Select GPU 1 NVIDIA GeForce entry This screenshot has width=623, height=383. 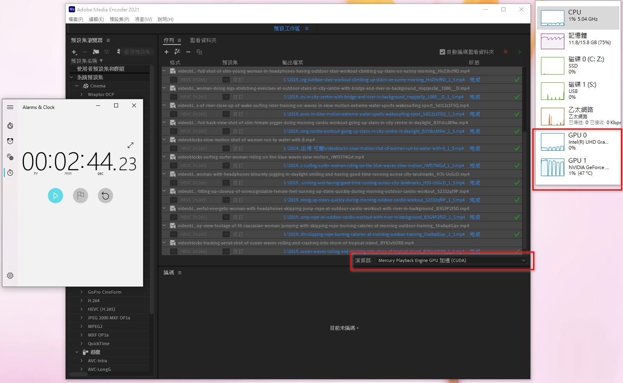pos(578,167)
